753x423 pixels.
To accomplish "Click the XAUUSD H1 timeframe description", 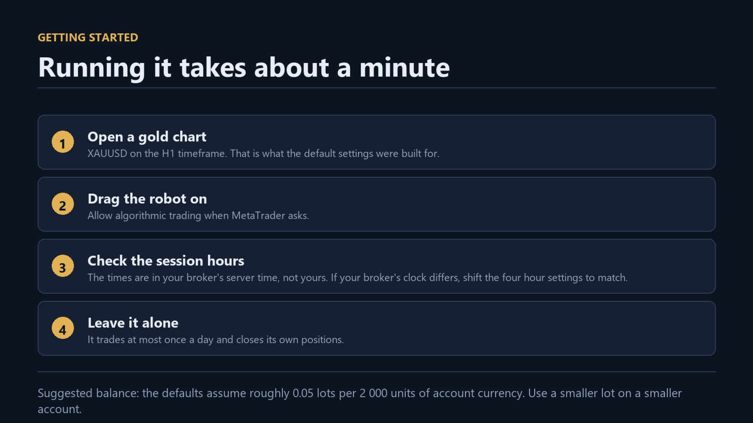I will click(x=263, y=154).
